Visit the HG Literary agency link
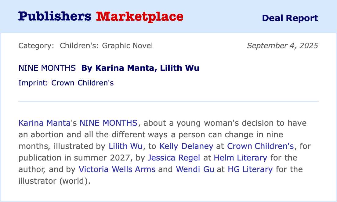 click(x=250, y=169)
